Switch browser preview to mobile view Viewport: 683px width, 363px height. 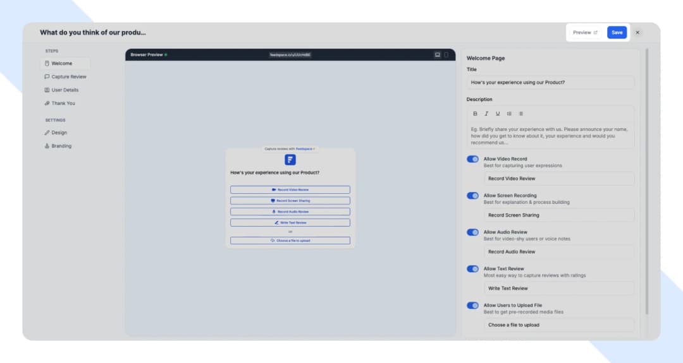pos(446,55)
